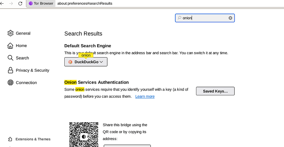Viewport: 284px width, 147px height.
Task: Click the browser back arrow
Action: (x=2, y=3)
